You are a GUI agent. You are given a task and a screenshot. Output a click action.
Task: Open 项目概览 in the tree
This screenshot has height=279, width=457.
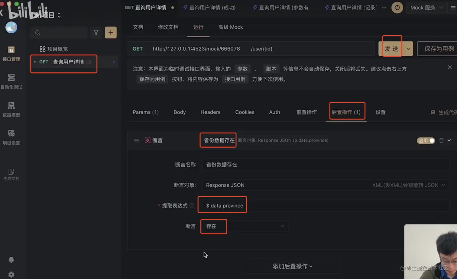[x=53, y=49]
